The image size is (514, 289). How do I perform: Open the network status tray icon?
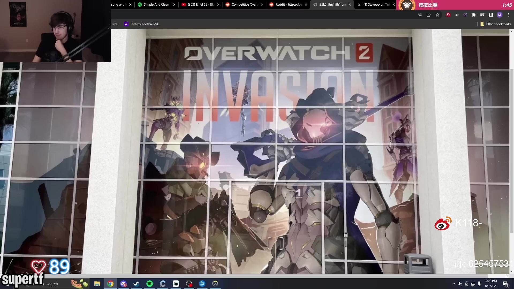click(x=473, y=284)
